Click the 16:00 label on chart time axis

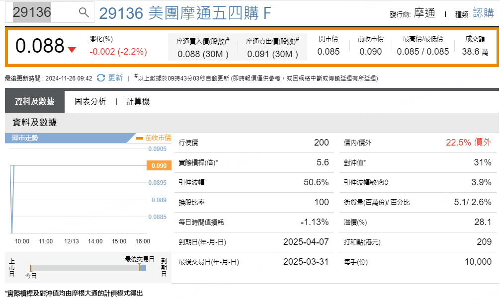coord(143,241)
